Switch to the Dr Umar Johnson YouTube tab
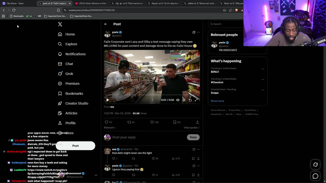326x183 pixels. pos(91,3)
